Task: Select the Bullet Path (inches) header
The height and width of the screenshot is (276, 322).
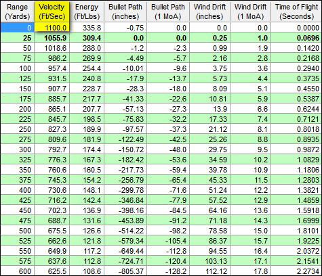Action: coord(125,11)
